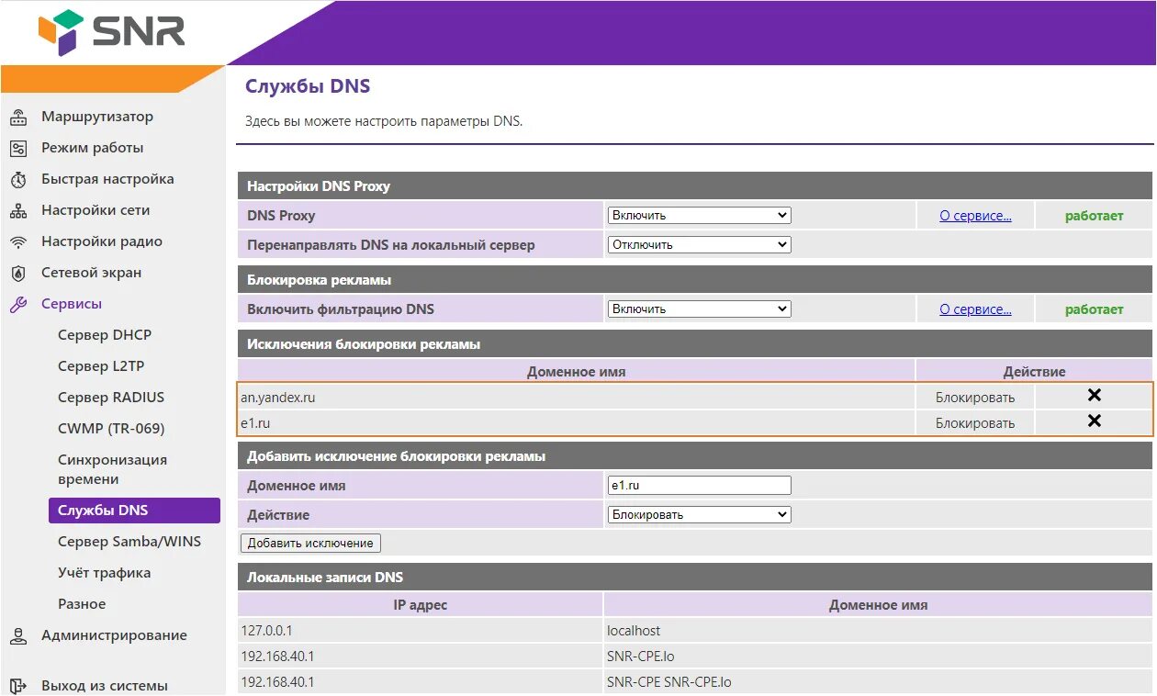The height and width of the screenshot is (696, 1157).
Task: Click the Службы DNS page heading
Action: tap(308, 87)
